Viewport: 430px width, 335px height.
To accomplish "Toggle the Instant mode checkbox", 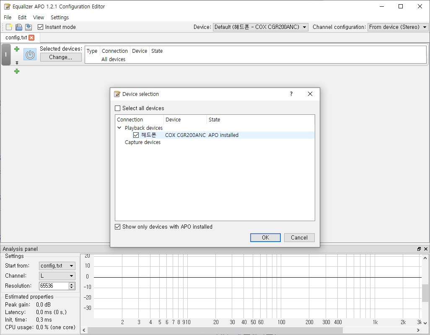I will (x=40, y=27).
